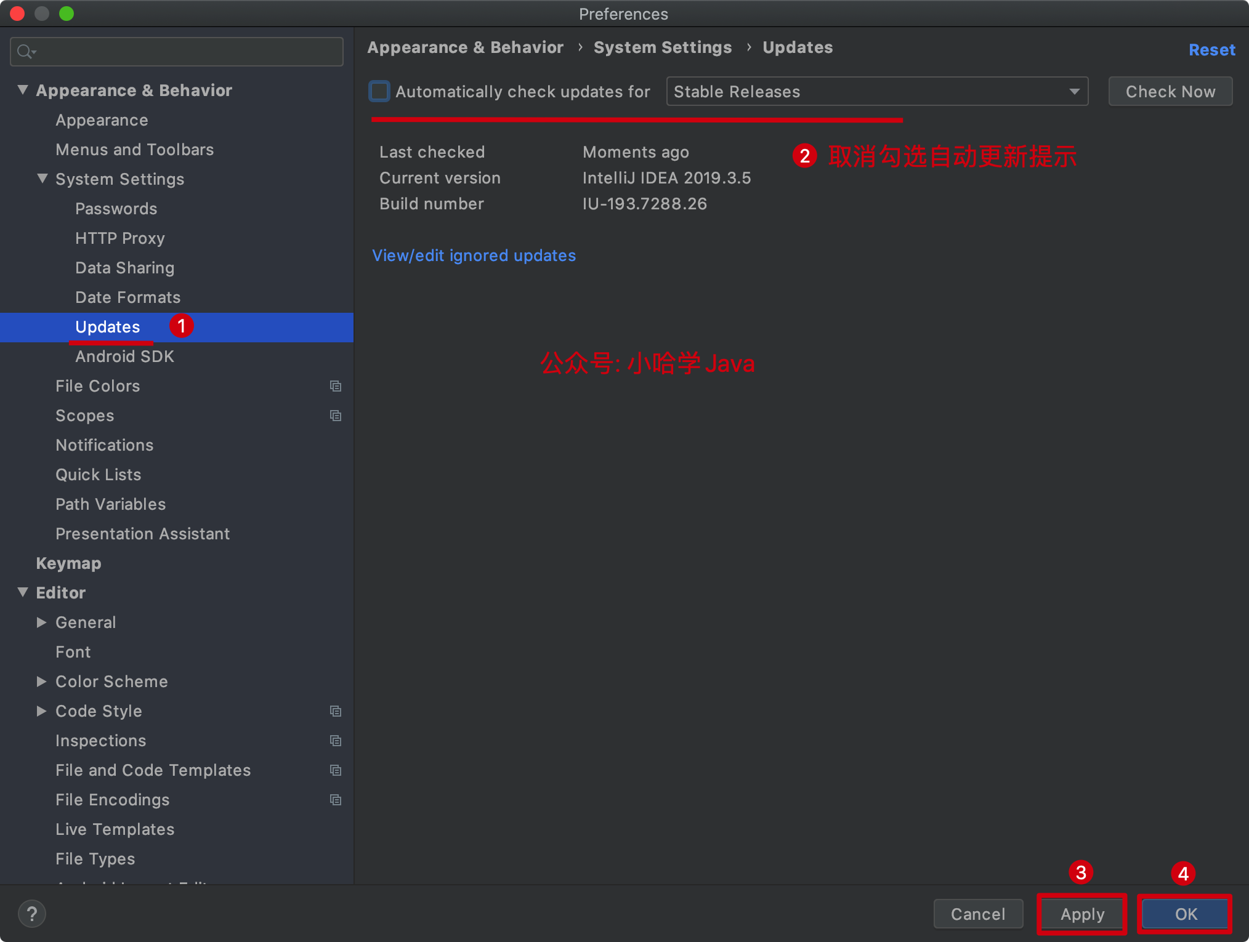Expand the General node under Editor

42,622
